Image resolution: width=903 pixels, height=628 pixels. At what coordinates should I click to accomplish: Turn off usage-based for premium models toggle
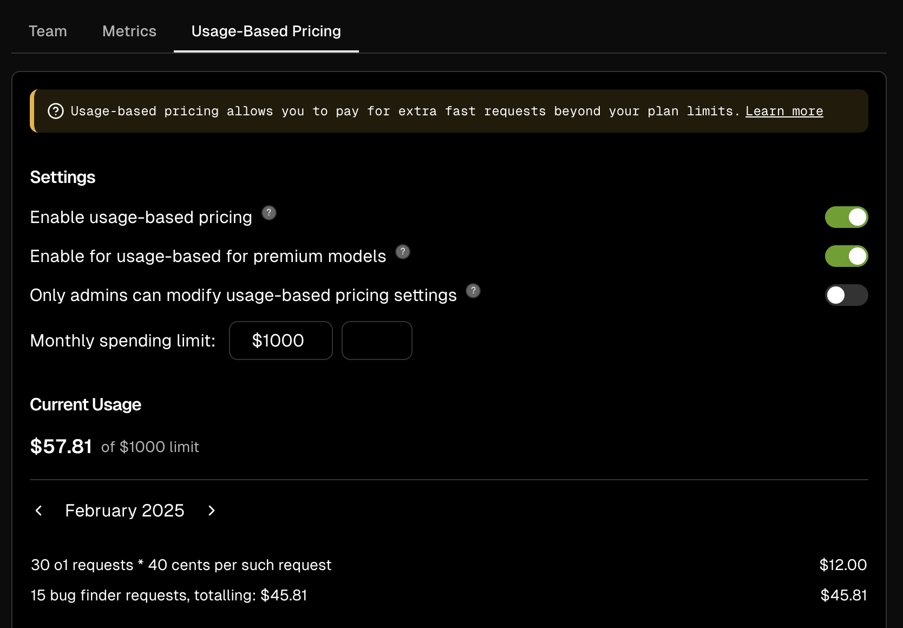[846, 256]
